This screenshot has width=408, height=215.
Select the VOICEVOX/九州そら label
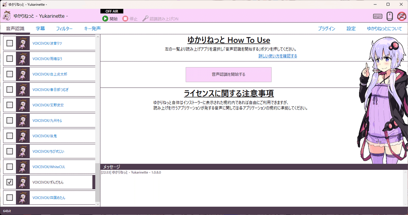pyautogui.click(x=47, y=121)
